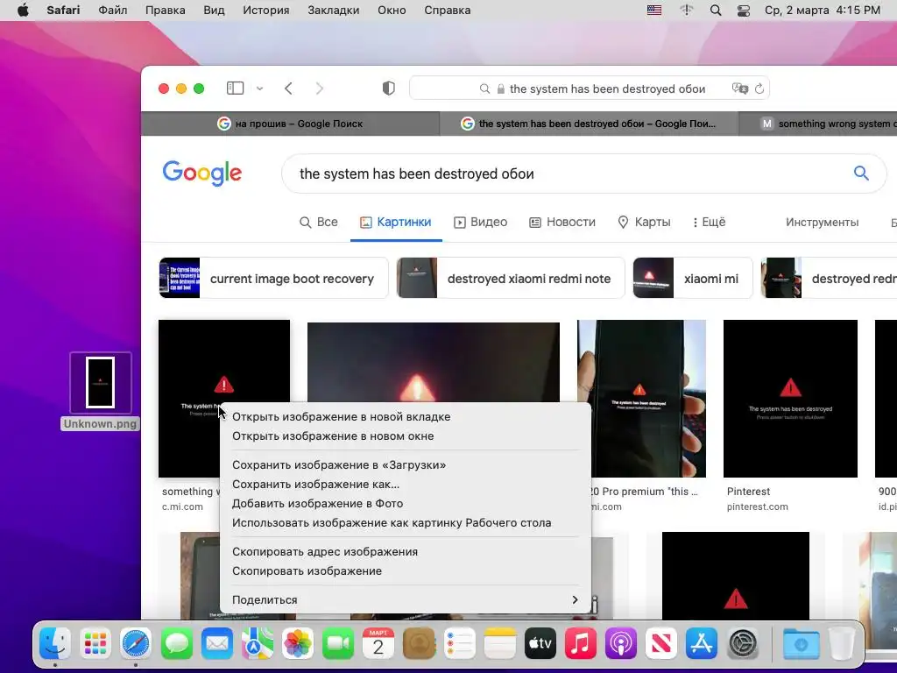Open 'Инструменты' search tools
Screen dimensions: 897x673
click(822, 222)
